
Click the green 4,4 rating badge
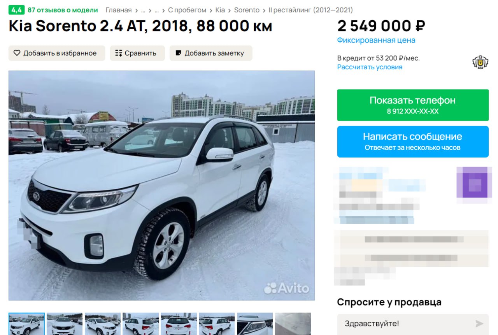click(x=16, y=10)
